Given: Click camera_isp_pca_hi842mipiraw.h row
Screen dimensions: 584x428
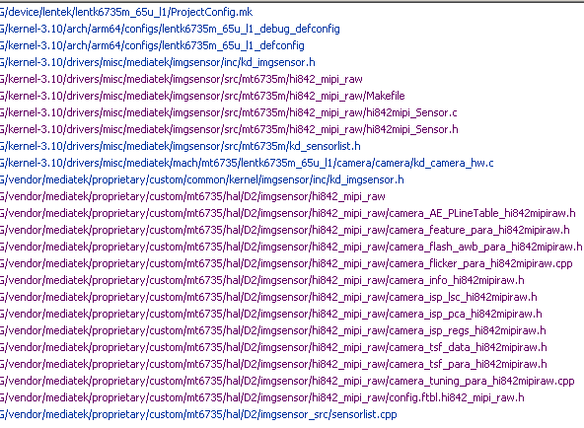Looking at the screenshot, I should click(x=270, y=314).
